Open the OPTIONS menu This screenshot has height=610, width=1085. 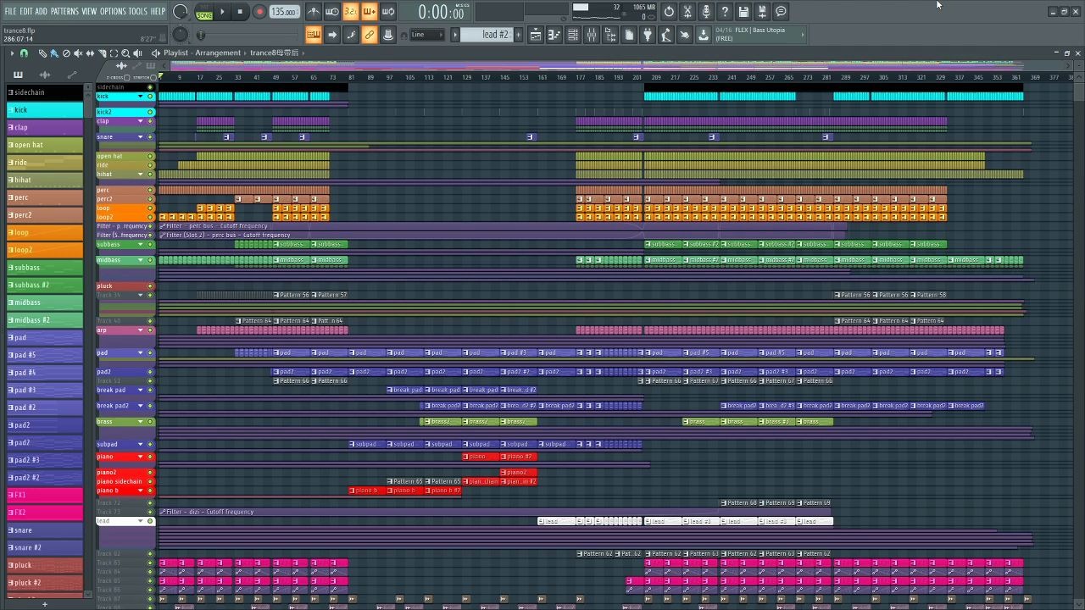click(113, 12)
